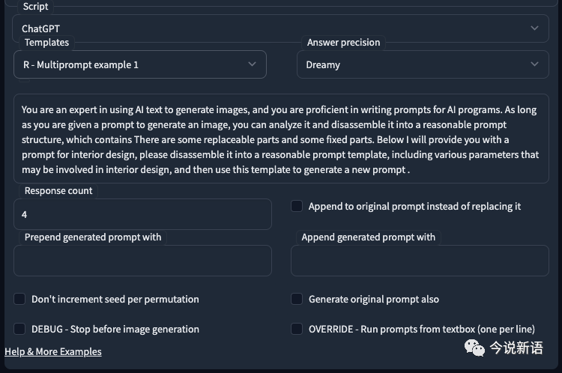The width and height of the screenshot is (562, 373).
Task: Enable Append to original prompt checkbox
Action: 297,206
